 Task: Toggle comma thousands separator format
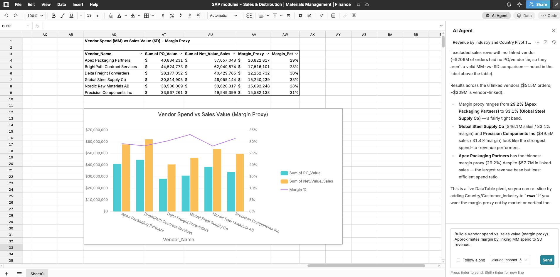coord(181,16)
